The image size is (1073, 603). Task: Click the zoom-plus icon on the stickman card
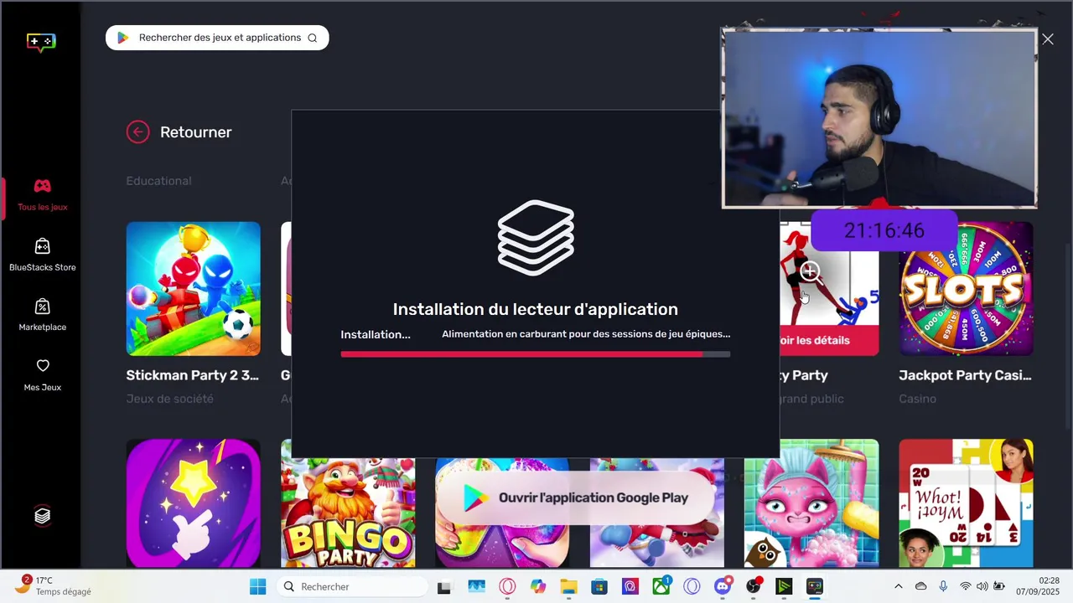[x=810, y=271]
